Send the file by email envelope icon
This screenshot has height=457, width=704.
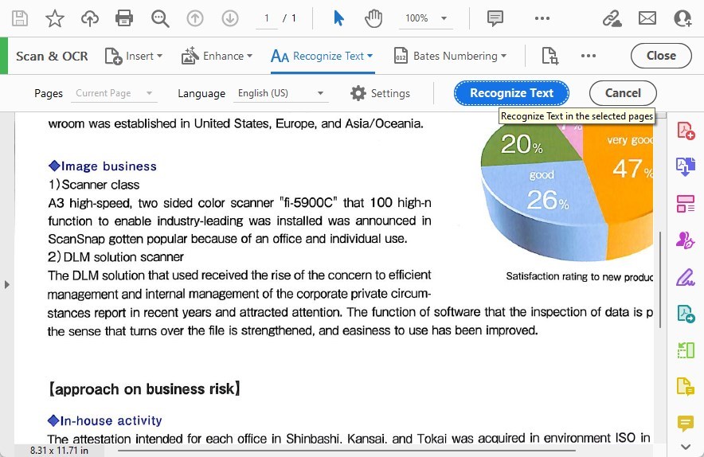647,18
